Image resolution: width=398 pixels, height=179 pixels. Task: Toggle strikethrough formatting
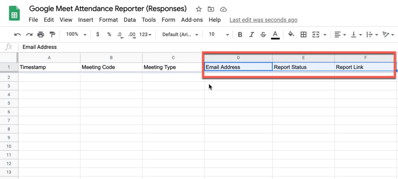coord(263,35)
